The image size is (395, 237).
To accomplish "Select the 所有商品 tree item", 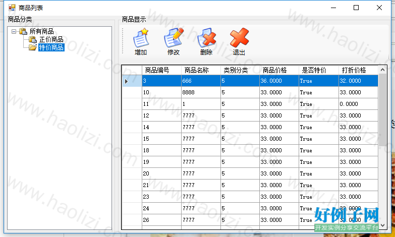I will click(x=41, y=31).
